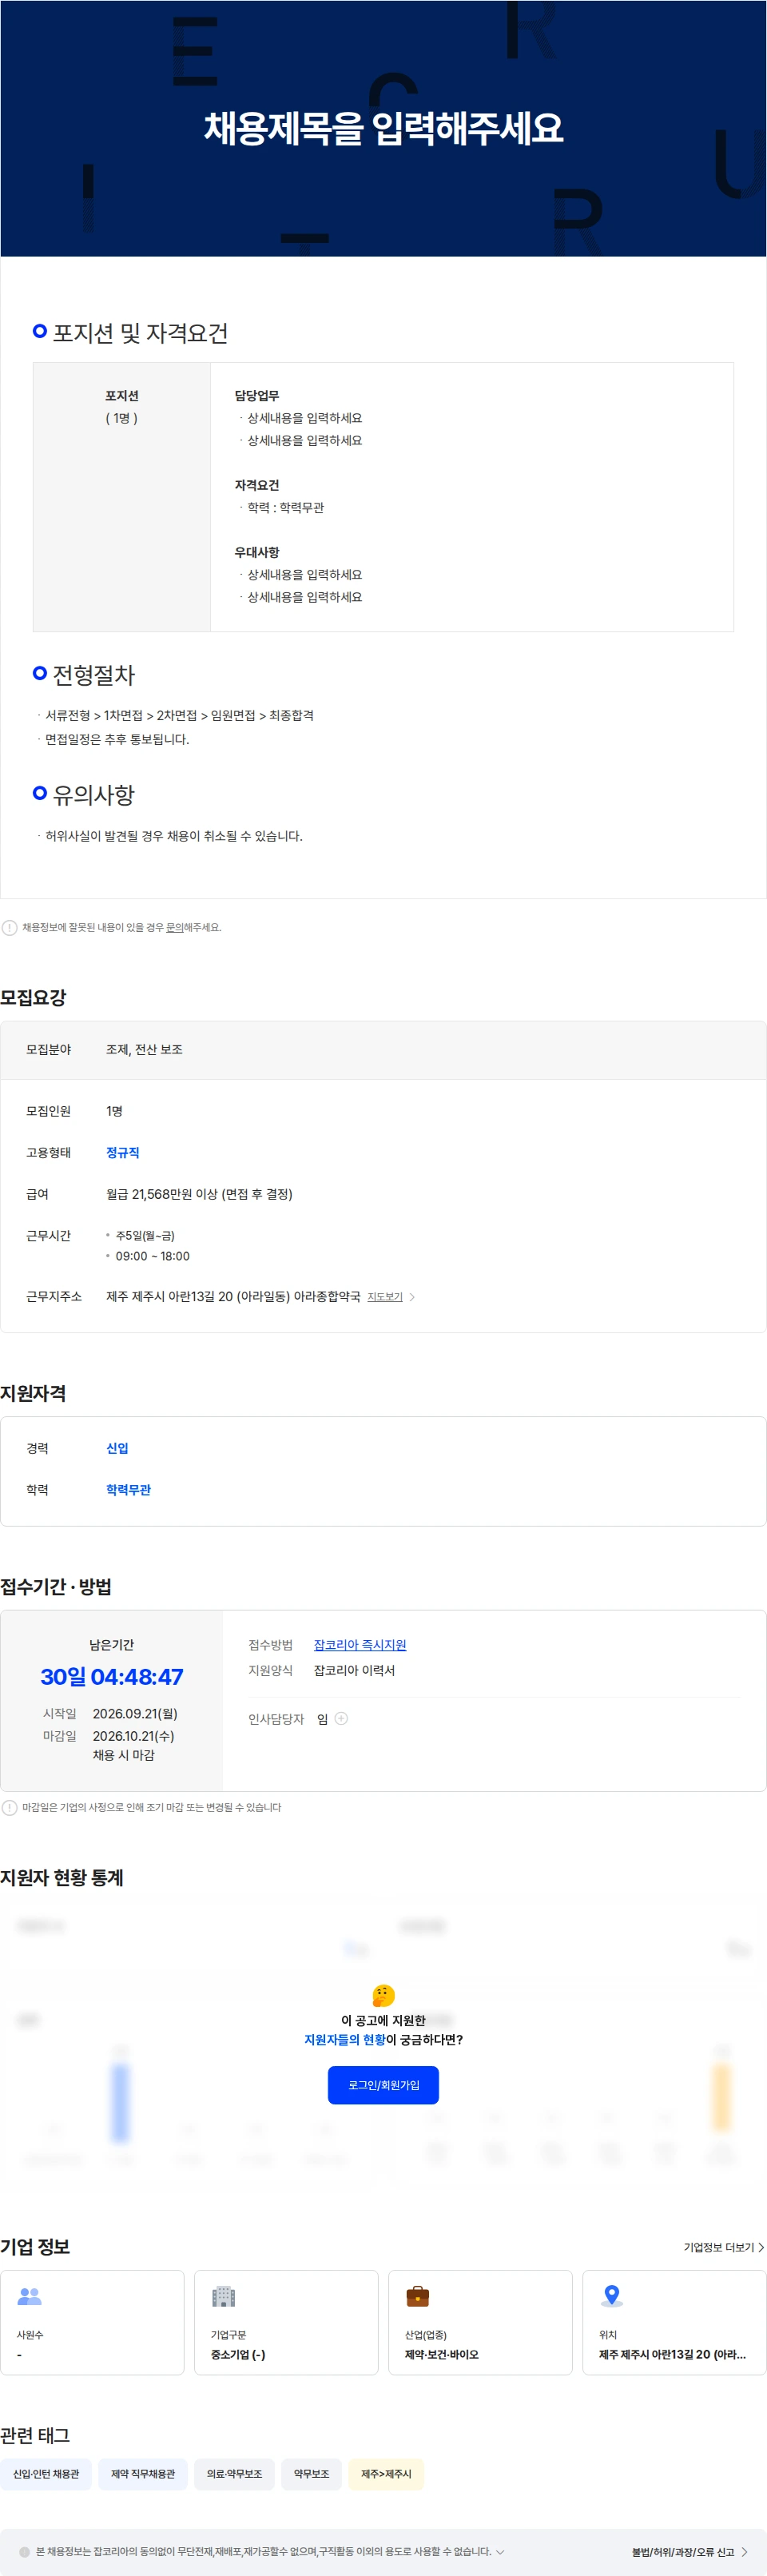Image resolution: width=767 pixels, height=2576 pixels.
Task: Click the 위치 map pin icon
Action: [612, 2296]
